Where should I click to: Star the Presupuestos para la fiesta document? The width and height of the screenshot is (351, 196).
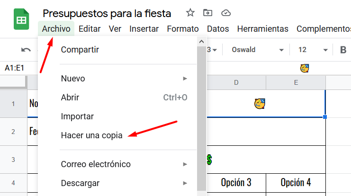pyautogui.click(x=190, y=13)
